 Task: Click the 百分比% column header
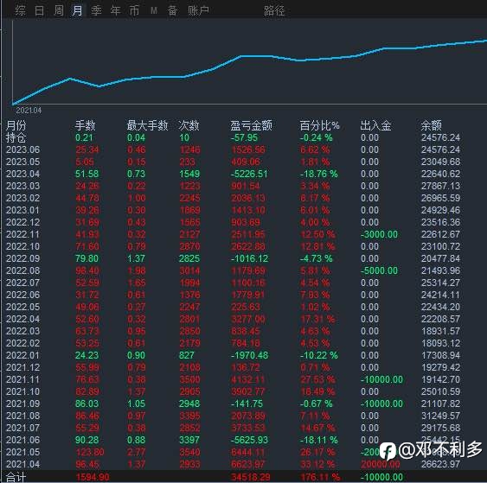[x=319, y=125]
